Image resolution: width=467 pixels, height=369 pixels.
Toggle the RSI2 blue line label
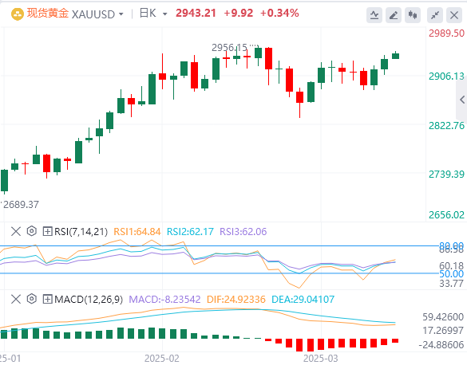tap(190, 232)
